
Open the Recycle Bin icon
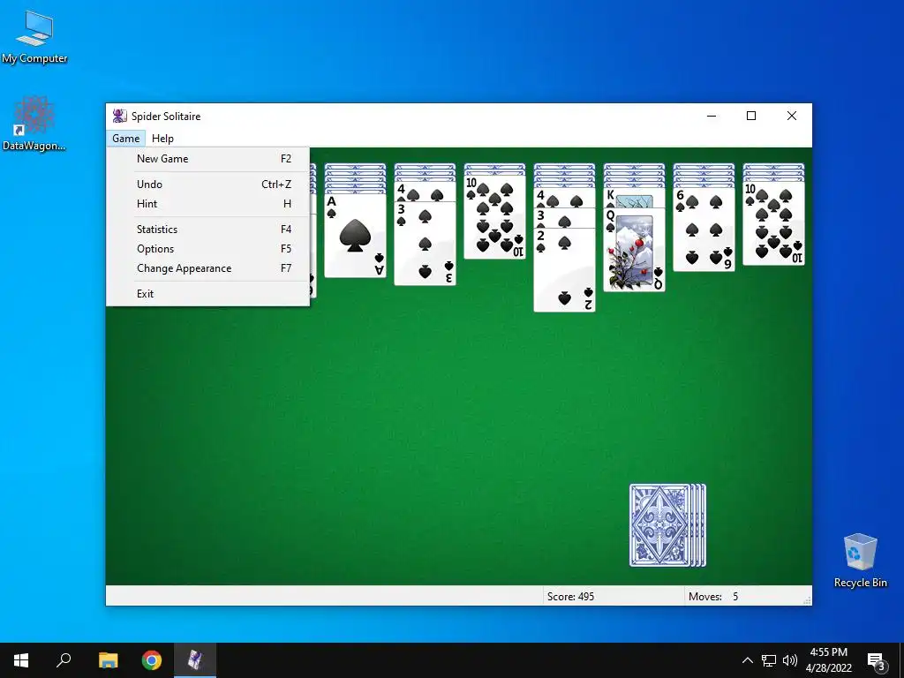pyautogui.click(x=860, y=561)
